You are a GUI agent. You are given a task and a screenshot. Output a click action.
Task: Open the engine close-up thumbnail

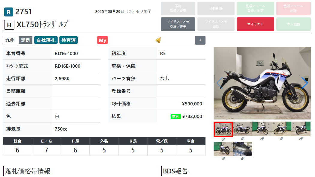242,149
